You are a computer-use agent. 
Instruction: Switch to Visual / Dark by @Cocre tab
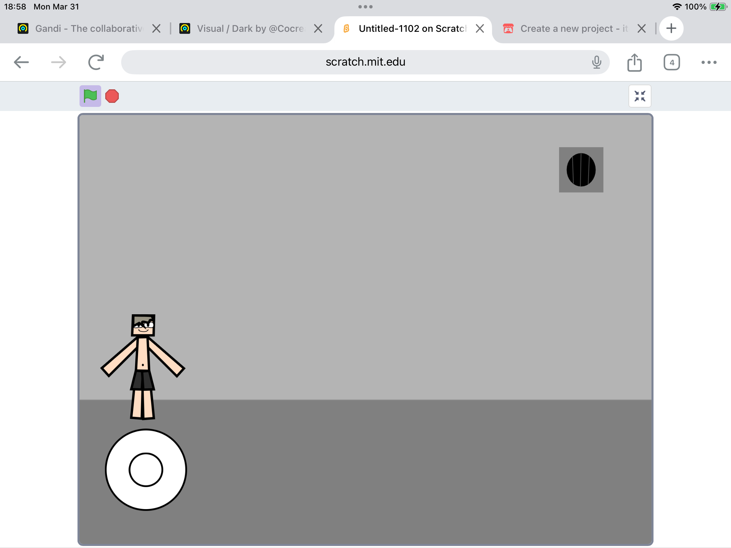[250, 28]
